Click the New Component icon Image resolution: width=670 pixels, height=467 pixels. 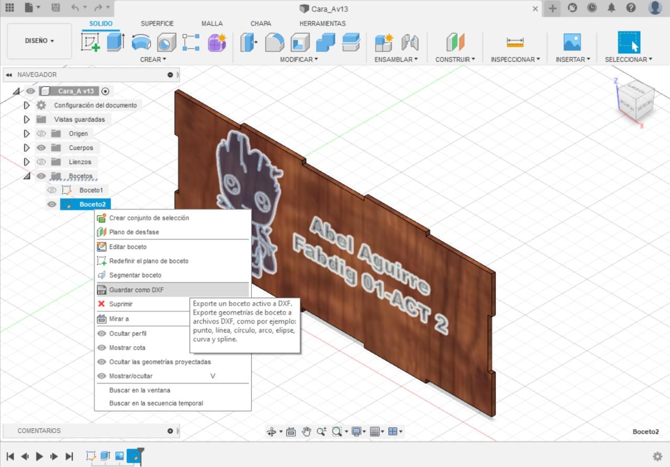384,42
